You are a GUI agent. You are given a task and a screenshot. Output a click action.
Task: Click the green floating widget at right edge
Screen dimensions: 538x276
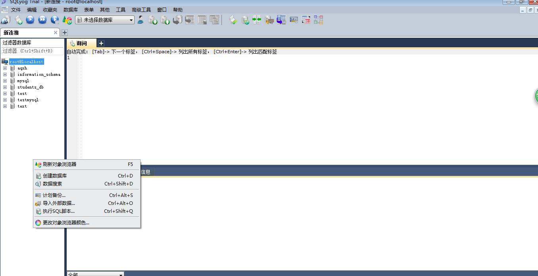tap(536, 96)
